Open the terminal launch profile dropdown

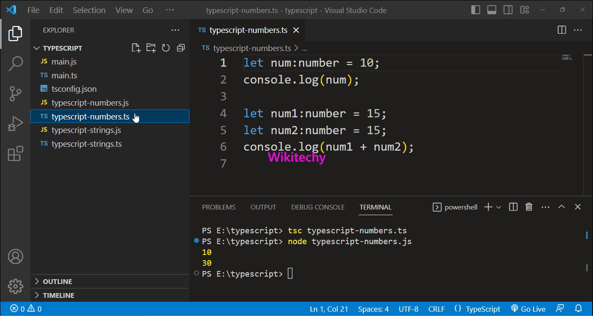click(x=499, y=207)
